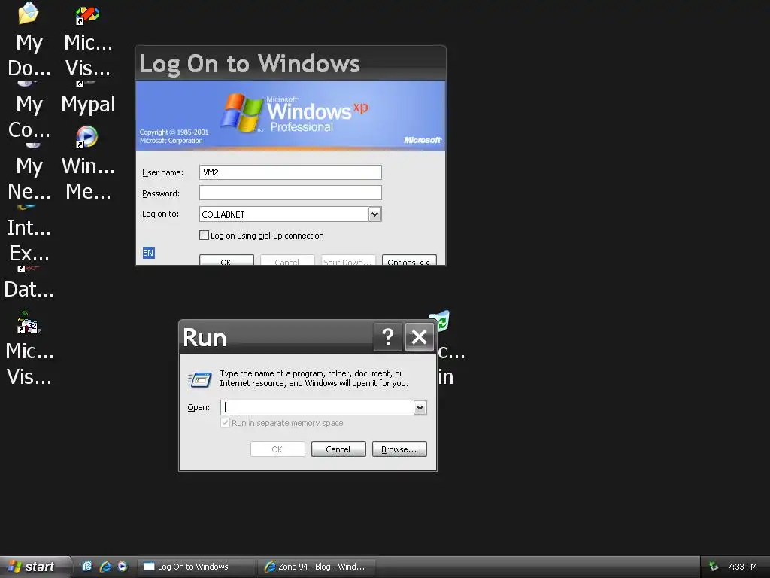770x578 pixels.
Task: Click the Log On to Windows title bar
Action: 291,63
